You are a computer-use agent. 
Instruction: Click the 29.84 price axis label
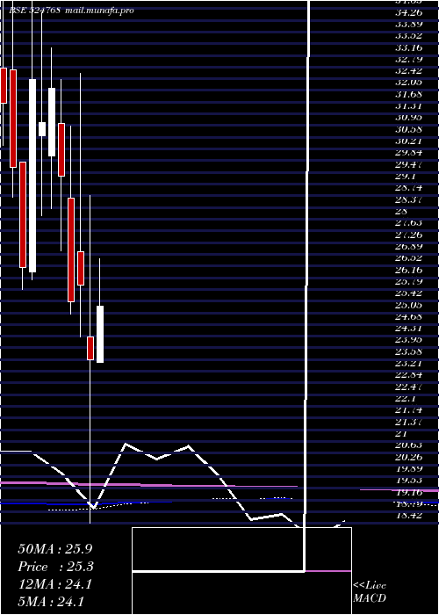409,153
